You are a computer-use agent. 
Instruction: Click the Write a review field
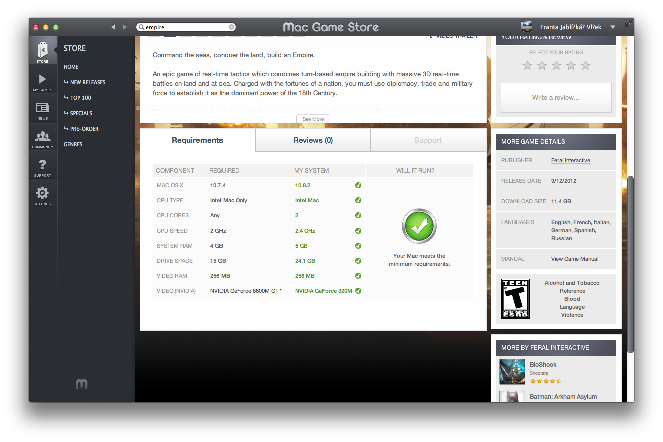pos(556,98)
